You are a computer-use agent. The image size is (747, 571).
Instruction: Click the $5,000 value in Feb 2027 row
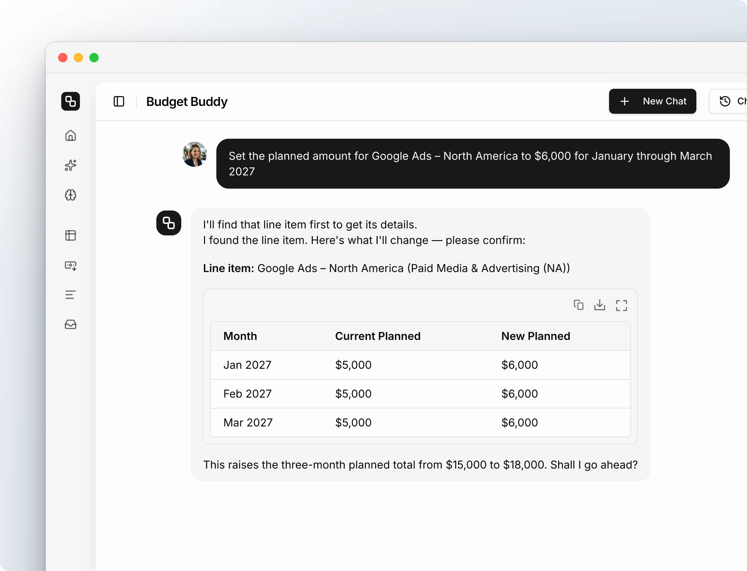coord(353,393)
